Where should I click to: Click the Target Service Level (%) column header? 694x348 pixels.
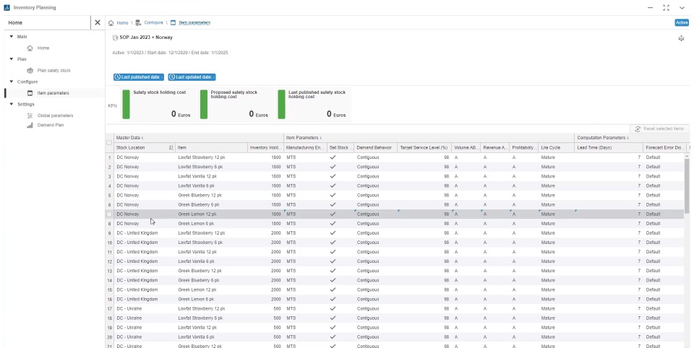pos(424,148)
